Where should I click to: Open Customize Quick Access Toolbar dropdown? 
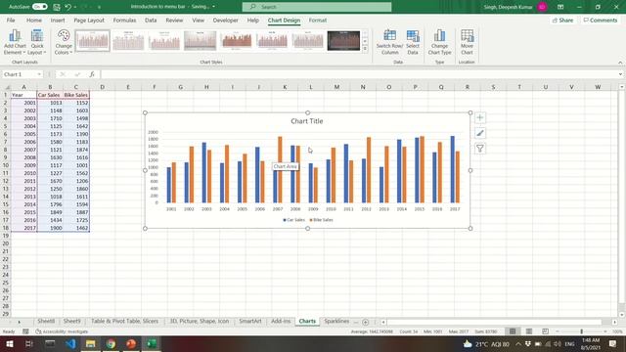(99, 7)
